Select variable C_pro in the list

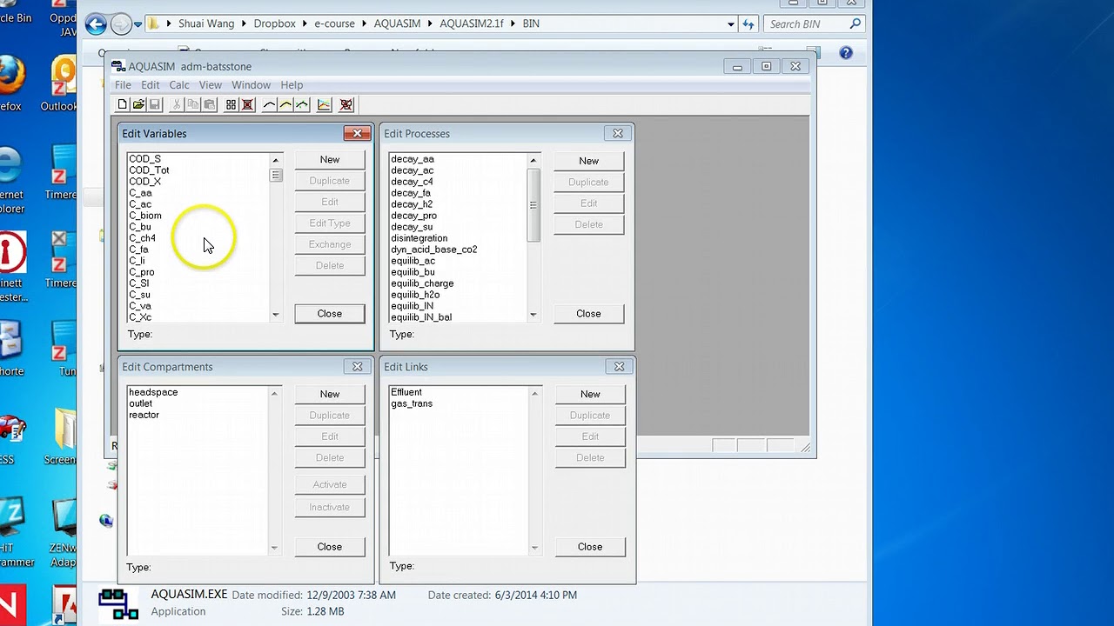(x=142, y=272)
